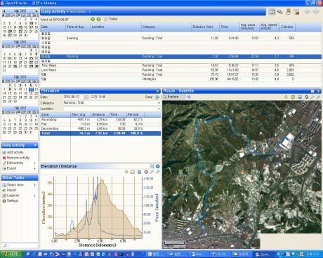Click the gray back navigation arrow
The image size is (323, 258).
(x=308, y=11)
